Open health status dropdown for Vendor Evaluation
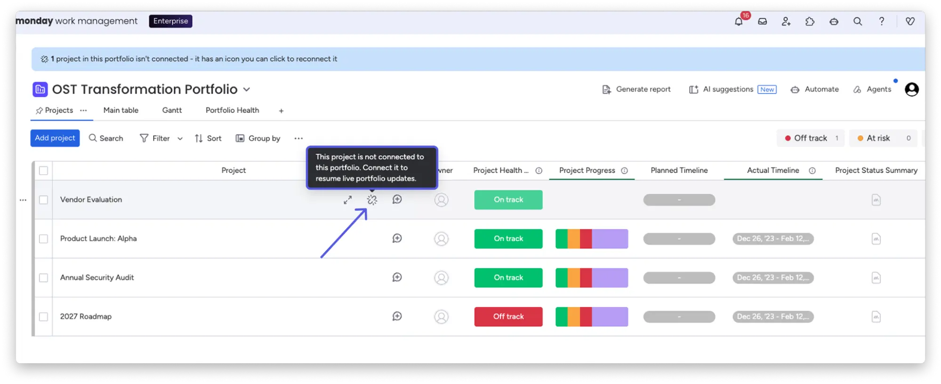The height and width of the screenshot is (384, 941). [508, 200]
